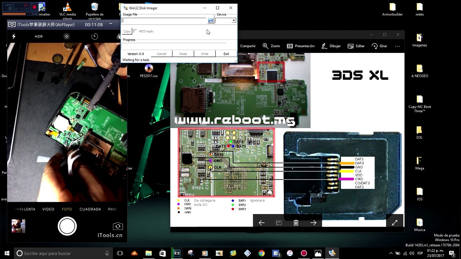
Task: Click the red record button in recorder widget
Action: pyautogui.click(x=35, y=7)
